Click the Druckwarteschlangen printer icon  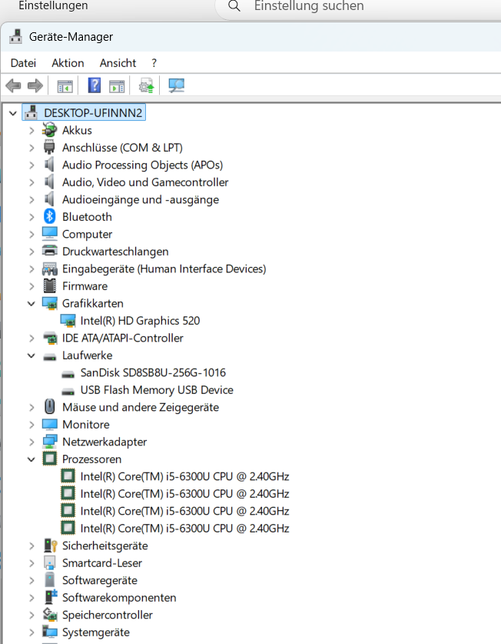[50, 251]
